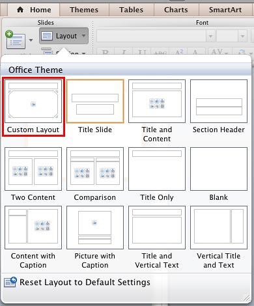Click the New Slide icon
Viewport: 254px width, 306px height.
coord(16,40)
